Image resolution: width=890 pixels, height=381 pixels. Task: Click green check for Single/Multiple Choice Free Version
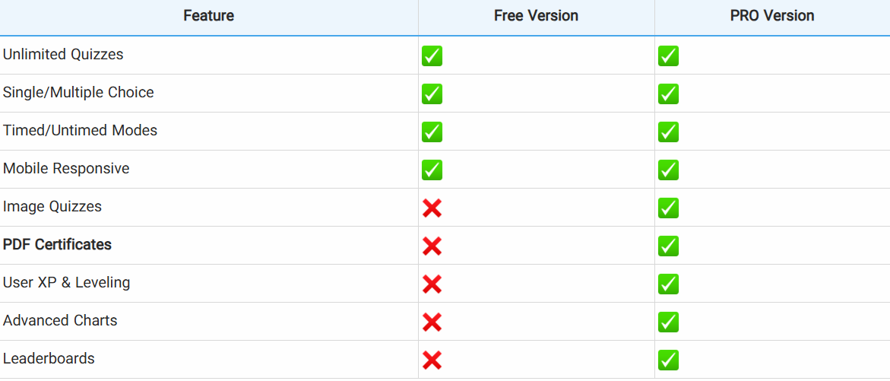coord(432,94)
